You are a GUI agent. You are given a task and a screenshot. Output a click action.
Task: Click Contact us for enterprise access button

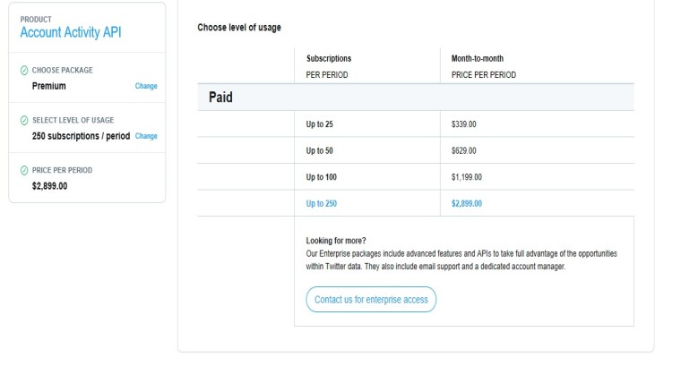(371, 299)
